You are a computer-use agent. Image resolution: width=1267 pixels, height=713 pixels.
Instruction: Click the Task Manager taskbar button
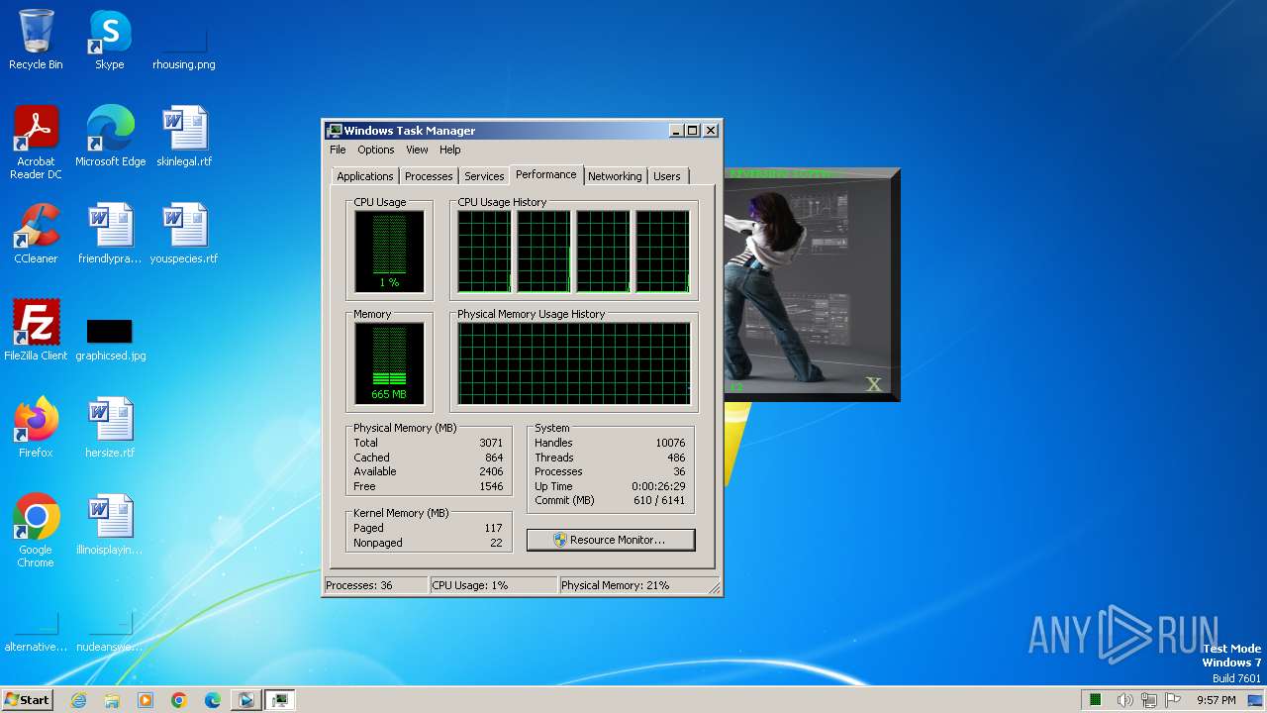pyautogui.click(x=280, y=700)
